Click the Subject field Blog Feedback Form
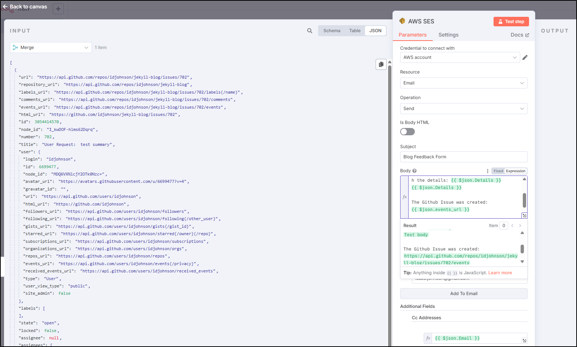 tap(464, 157)
